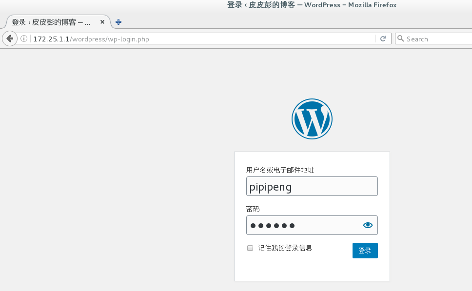This screenshot has width=472, height=291.
Task: Click the Firefox back arrow button
Action: pos(10,39)
